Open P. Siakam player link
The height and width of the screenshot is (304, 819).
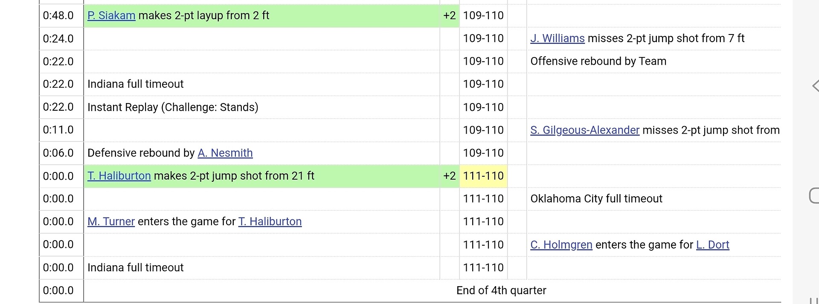(x=111, y=16)
